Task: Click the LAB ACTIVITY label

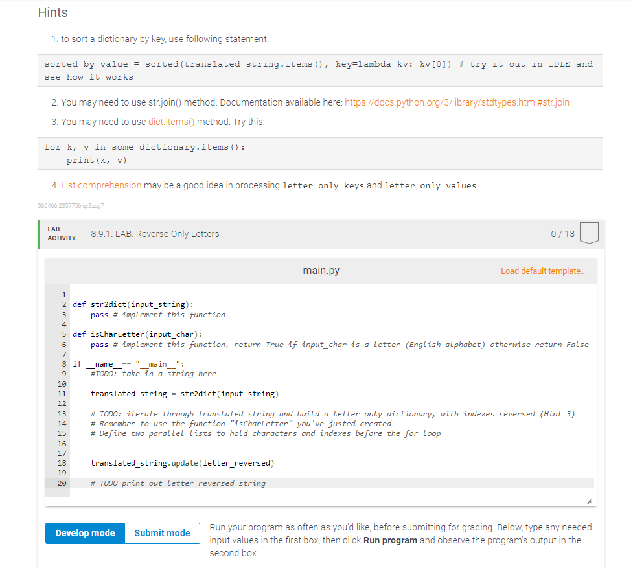Action: point(62,234)
